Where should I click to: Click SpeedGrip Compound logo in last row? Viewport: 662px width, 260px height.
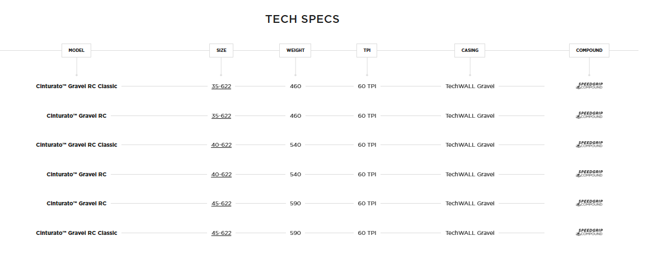tap(589, 233)
